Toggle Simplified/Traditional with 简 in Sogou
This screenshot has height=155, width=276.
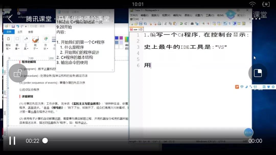pos(264,87)
